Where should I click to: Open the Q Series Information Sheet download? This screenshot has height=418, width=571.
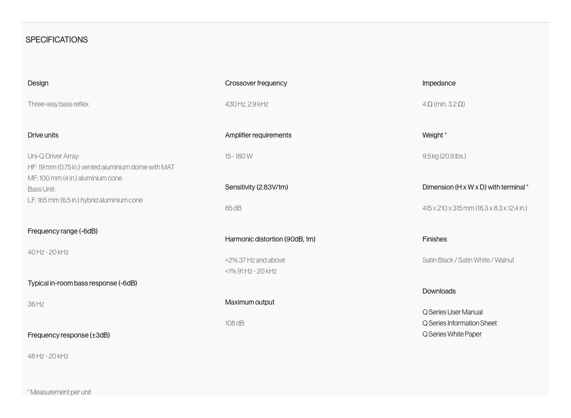pos(459,323)
